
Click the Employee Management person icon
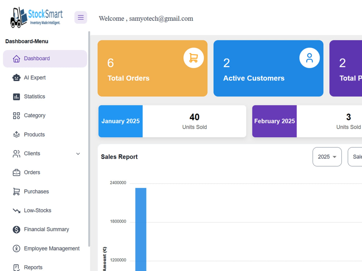coord(16,249)
